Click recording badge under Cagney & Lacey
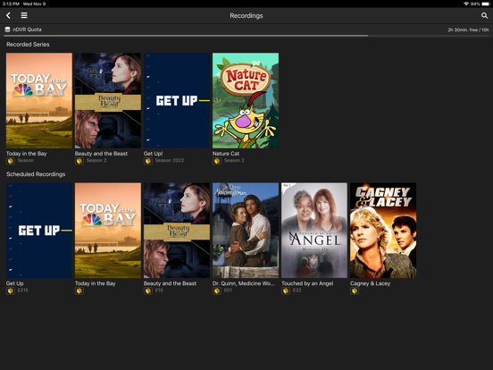 point(355,290)
